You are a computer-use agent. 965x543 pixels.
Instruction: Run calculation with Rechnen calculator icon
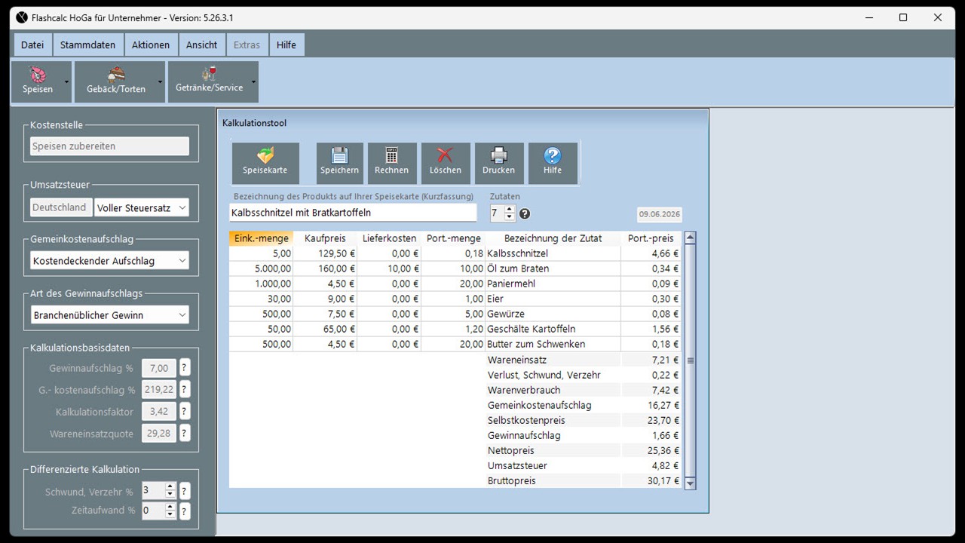pyautogui.click(x=391, y=163)
